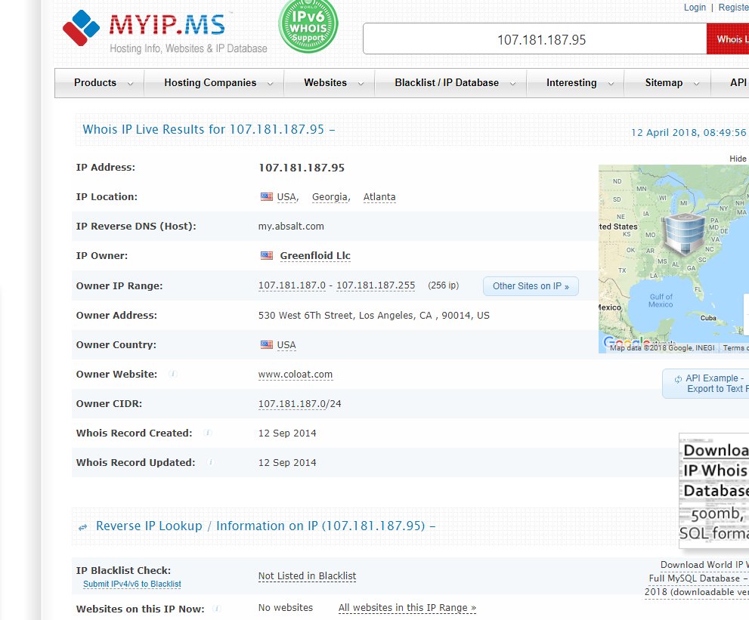Click the www.coloat.com link

tap(296, 375)
